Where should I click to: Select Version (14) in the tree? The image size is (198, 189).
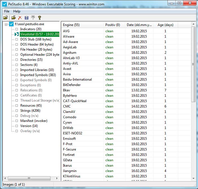pyautogui.click(x=29, y=126)
